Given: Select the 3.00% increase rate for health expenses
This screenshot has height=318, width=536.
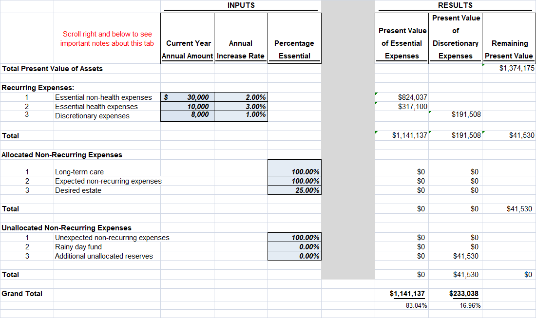Looking at the screenshot, I should click(241, 106).
